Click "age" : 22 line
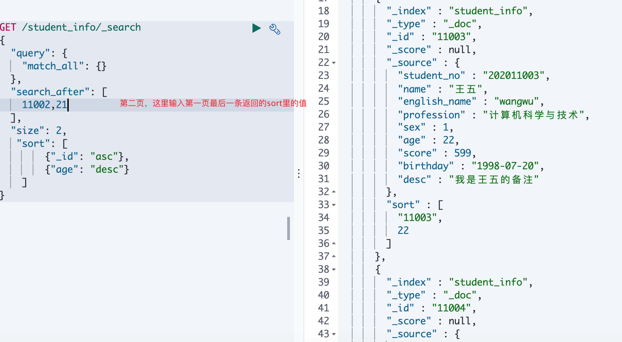 [x=428, y=140]
